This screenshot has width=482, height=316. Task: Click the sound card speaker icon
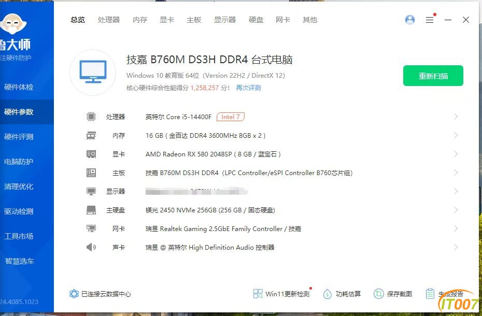pos(91,247)
